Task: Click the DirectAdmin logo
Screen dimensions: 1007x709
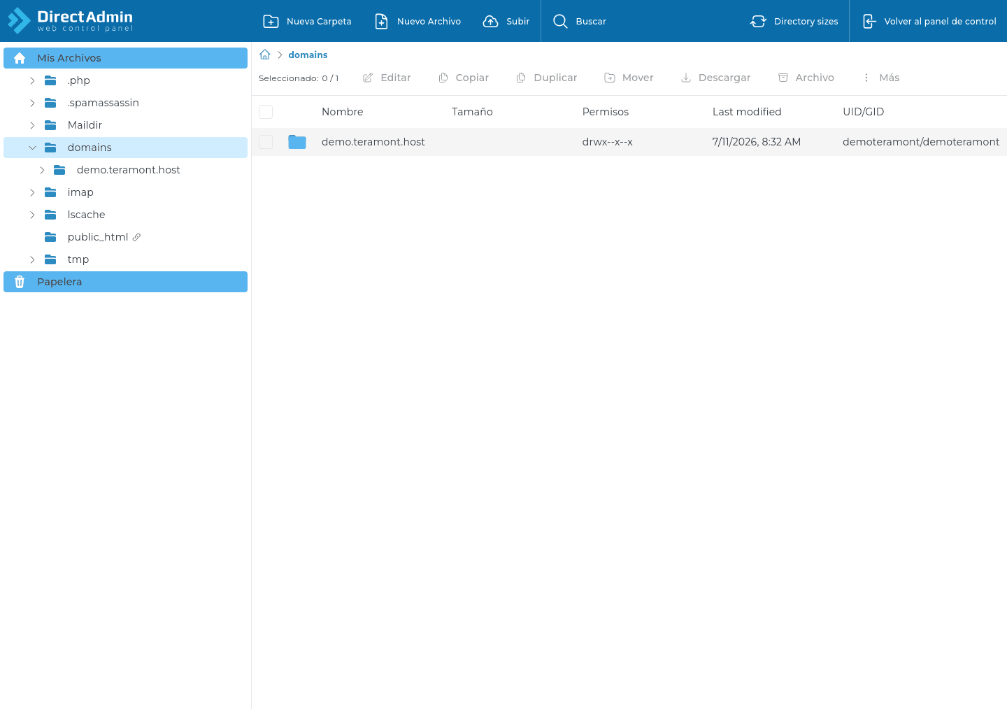Action: [70, 21]
